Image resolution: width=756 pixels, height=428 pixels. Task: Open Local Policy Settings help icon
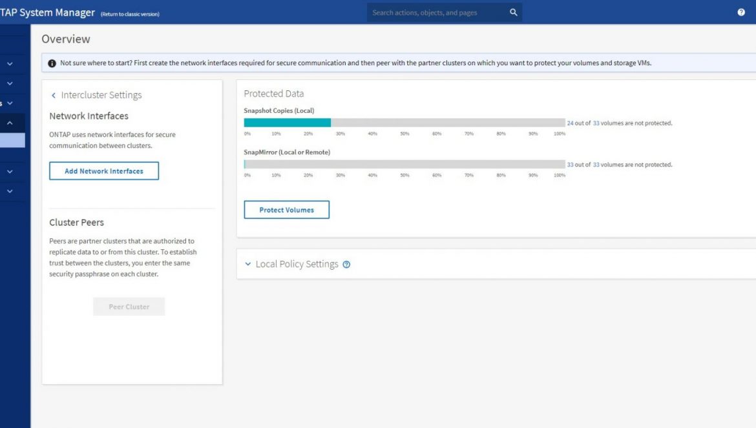(346, 264)
